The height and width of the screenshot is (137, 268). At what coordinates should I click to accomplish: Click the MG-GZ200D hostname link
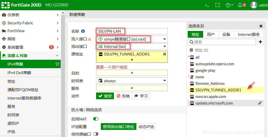click(x=57, y=5)
